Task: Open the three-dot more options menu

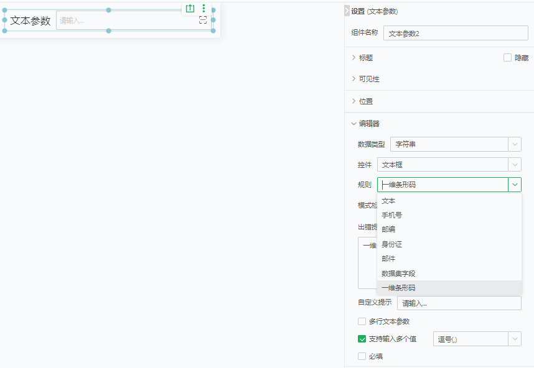Action: pos(204,9)
